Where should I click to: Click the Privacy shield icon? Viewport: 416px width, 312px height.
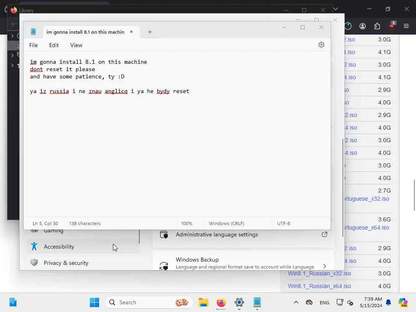tap(34, 262)
